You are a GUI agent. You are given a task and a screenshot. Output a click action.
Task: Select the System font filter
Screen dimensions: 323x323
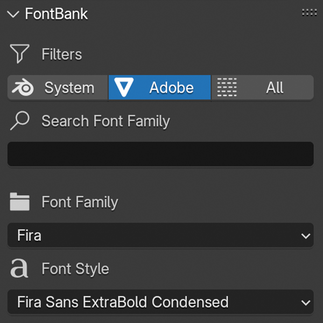(x=58, y=88)
